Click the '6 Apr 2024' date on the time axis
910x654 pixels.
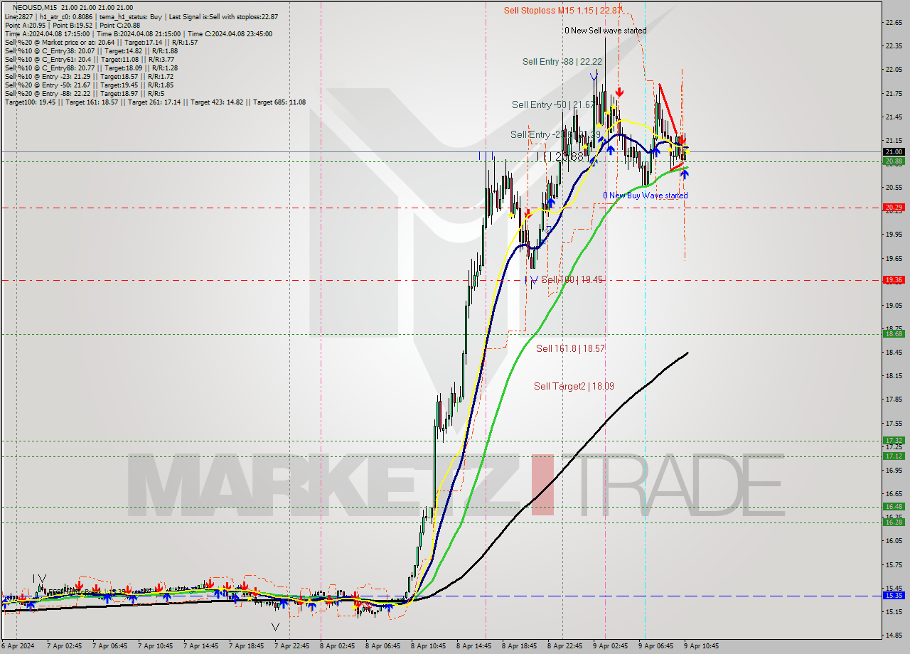(x=18, y=646)
